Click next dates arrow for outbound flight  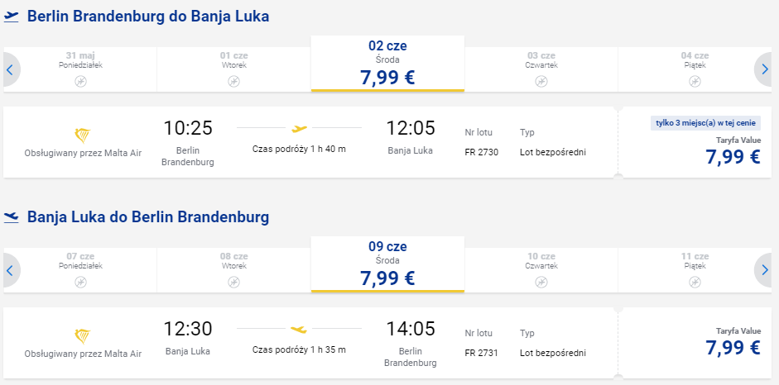(x=764, y=69)
